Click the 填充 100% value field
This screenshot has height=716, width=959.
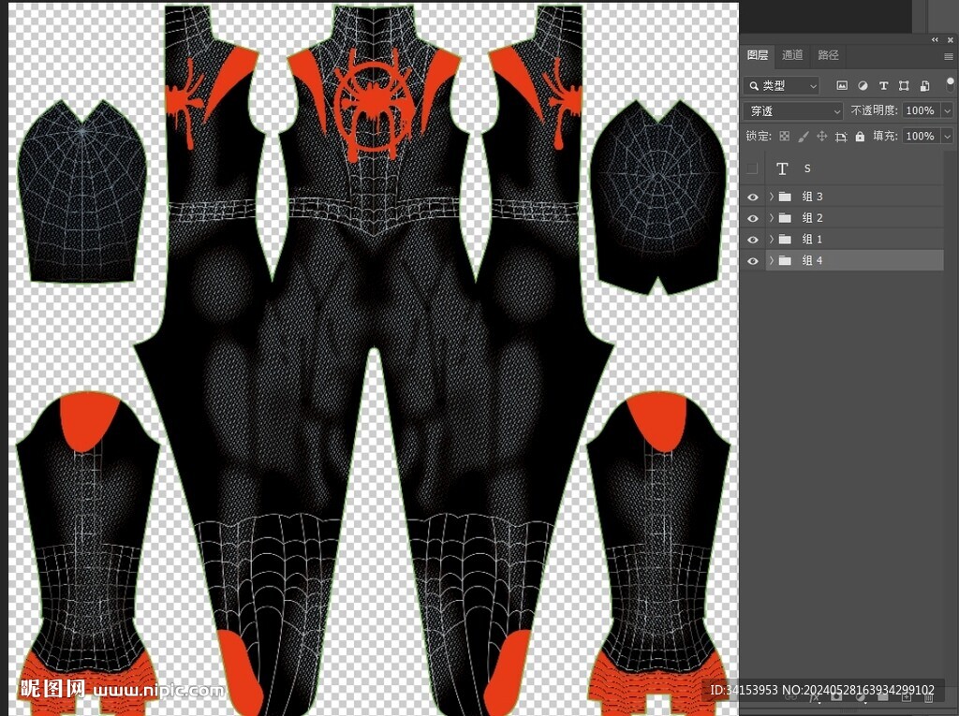922,136
